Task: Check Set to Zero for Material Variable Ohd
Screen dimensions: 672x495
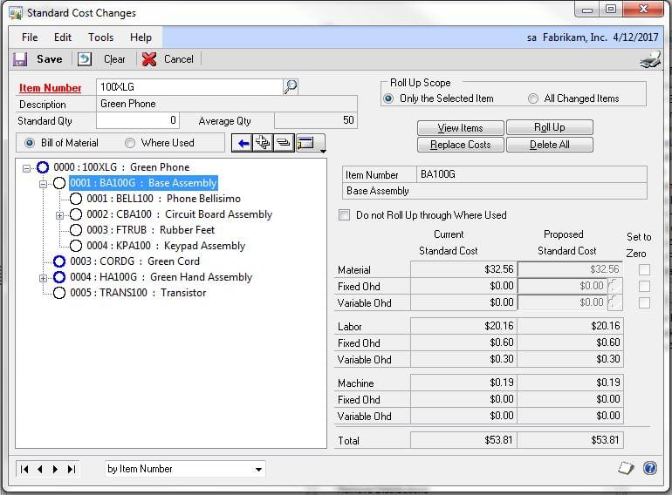Action: [x=644, y=302]
